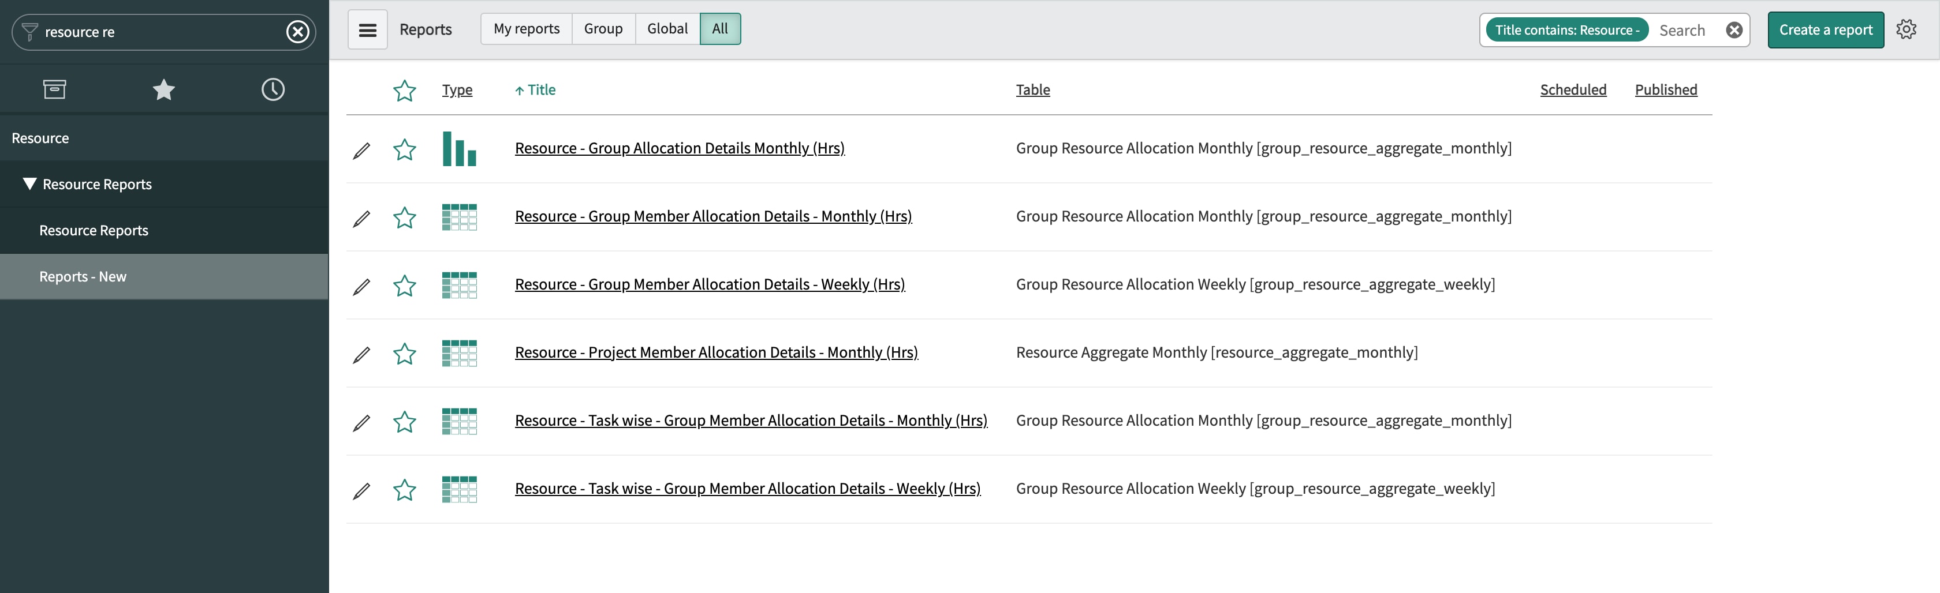Star the Project Member Allocation Monthly report

tap(404, 354)
